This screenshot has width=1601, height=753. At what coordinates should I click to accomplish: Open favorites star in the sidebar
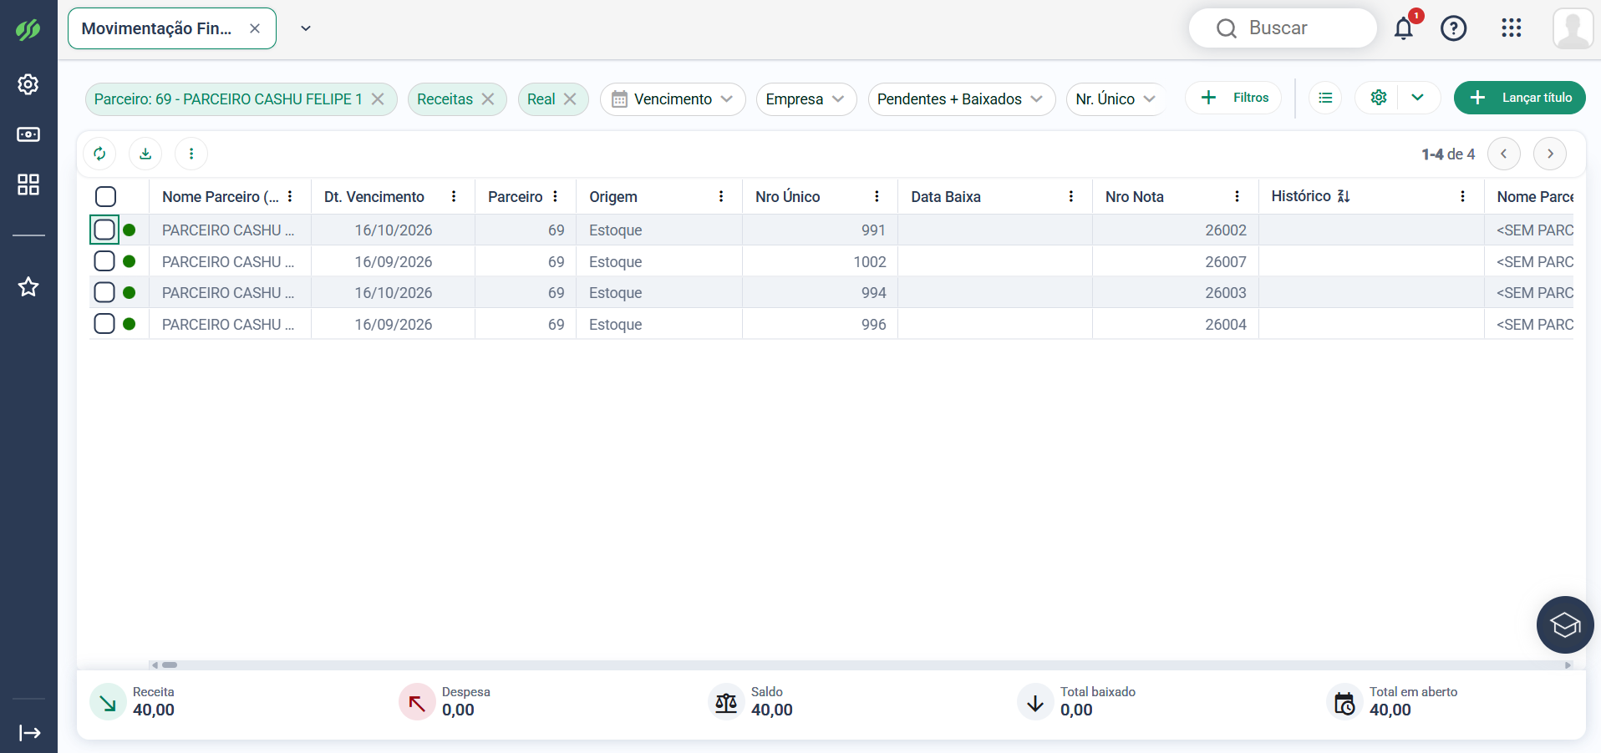(x=28, y=286)
